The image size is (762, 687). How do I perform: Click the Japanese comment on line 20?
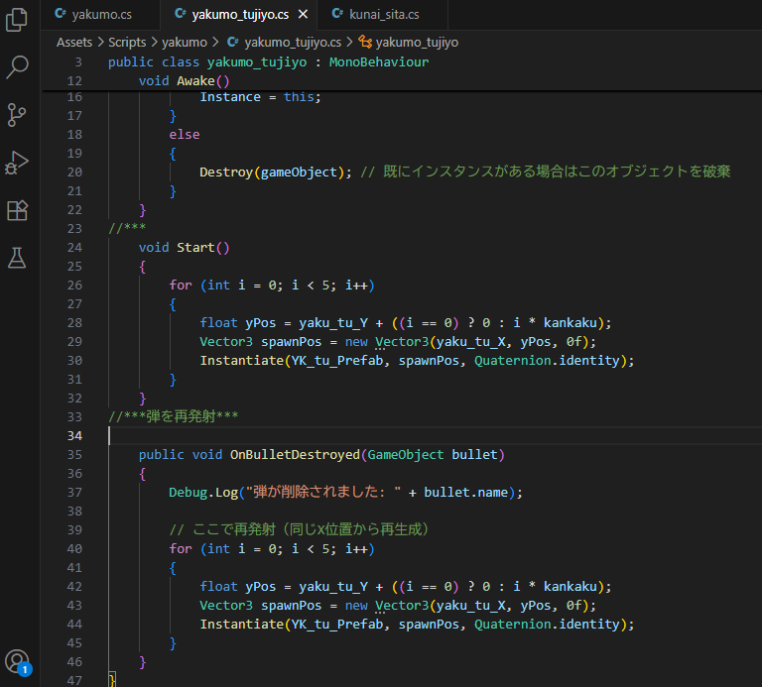coord(546,172)
